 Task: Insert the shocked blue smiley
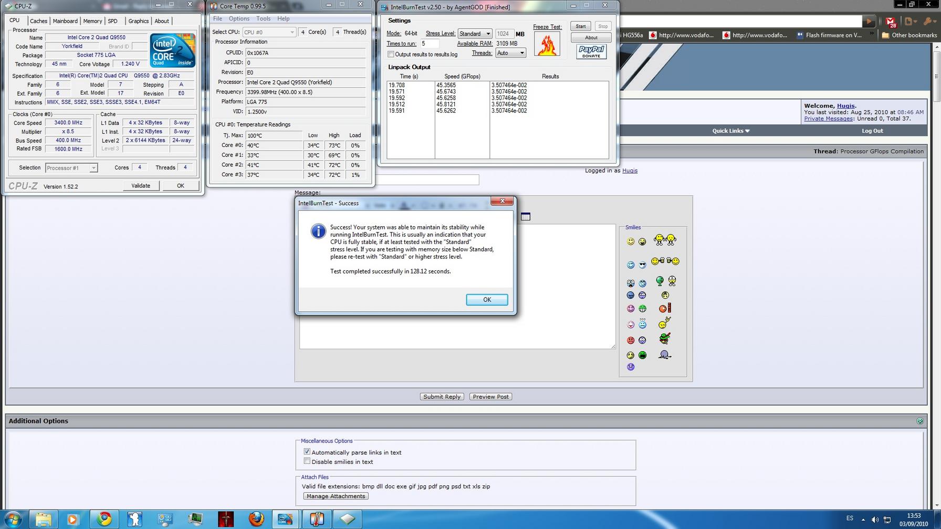click(631, 283)
